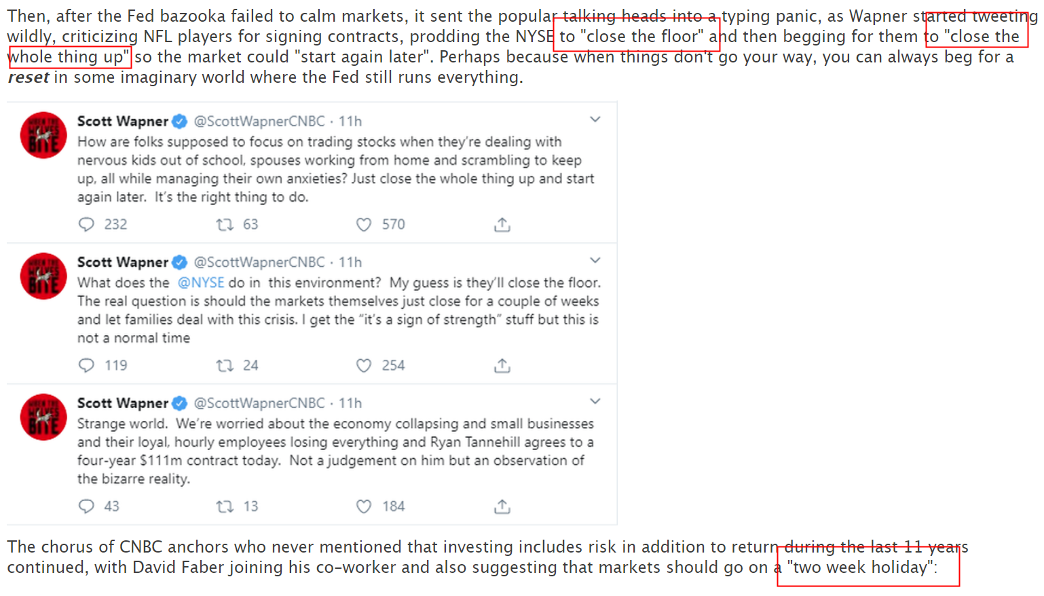
Task: Retweet the tweet with 24 retweets
Action: (x=225, y=366)
